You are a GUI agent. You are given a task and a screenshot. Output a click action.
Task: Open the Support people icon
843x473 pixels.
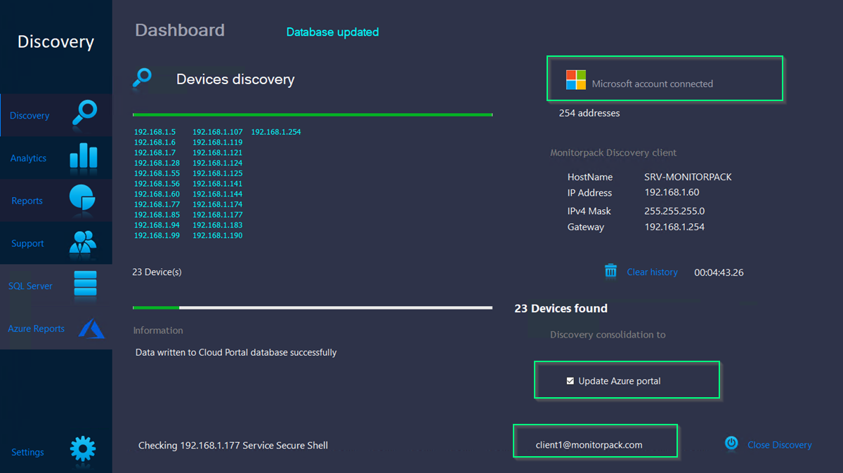point(83,241)
